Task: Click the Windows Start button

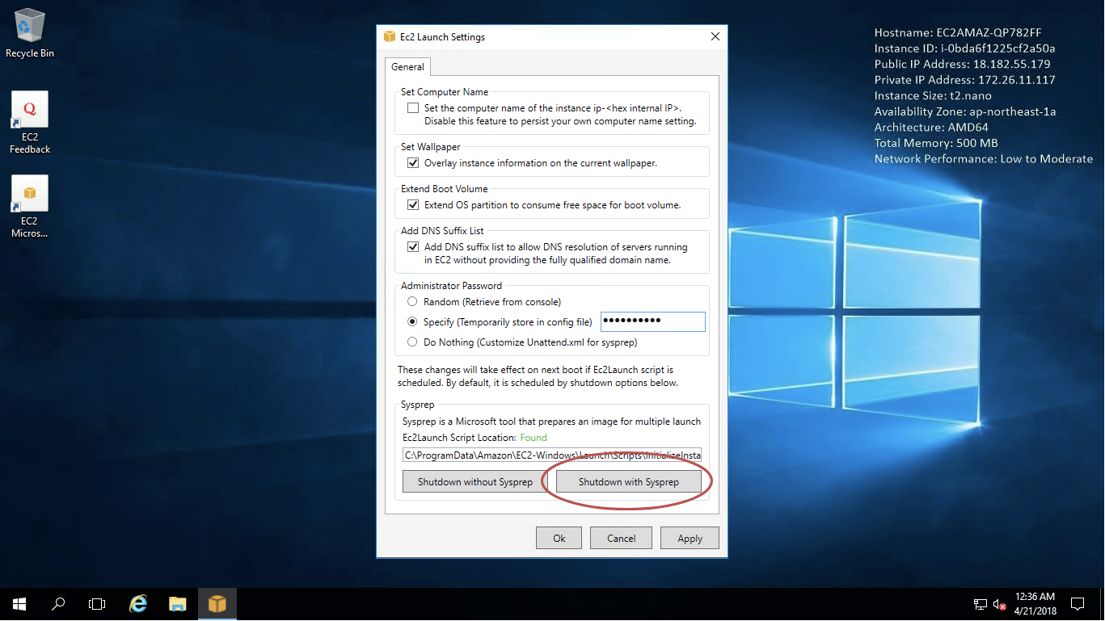Action: (19, 604)
